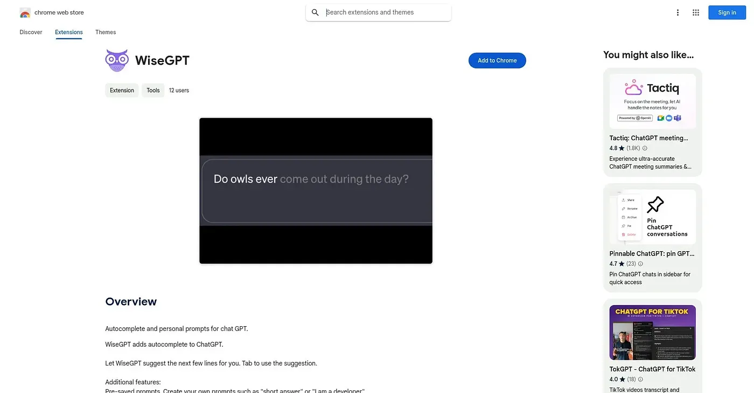
Task: Click the info icon beside Tactiq rating
Action: 645,148
